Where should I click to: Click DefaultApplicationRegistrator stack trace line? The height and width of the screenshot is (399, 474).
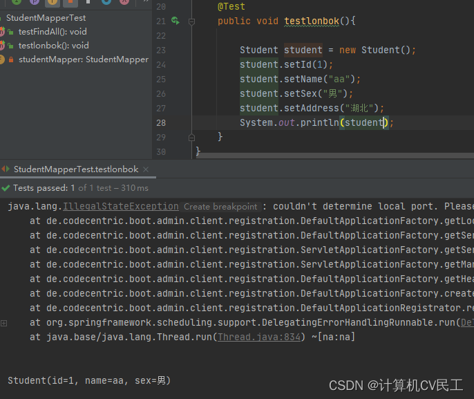click(252, 308)
